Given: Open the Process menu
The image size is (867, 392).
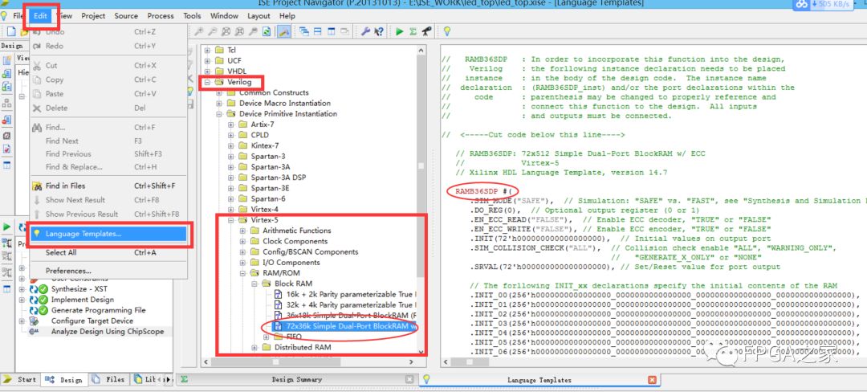Looking at the screenshot, I should [x=161, y=16].
